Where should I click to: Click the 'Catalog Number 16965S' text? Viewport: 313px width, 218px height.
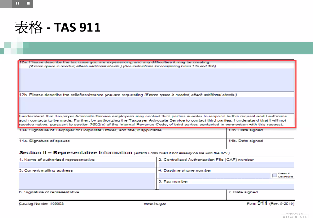coord(42,203)
